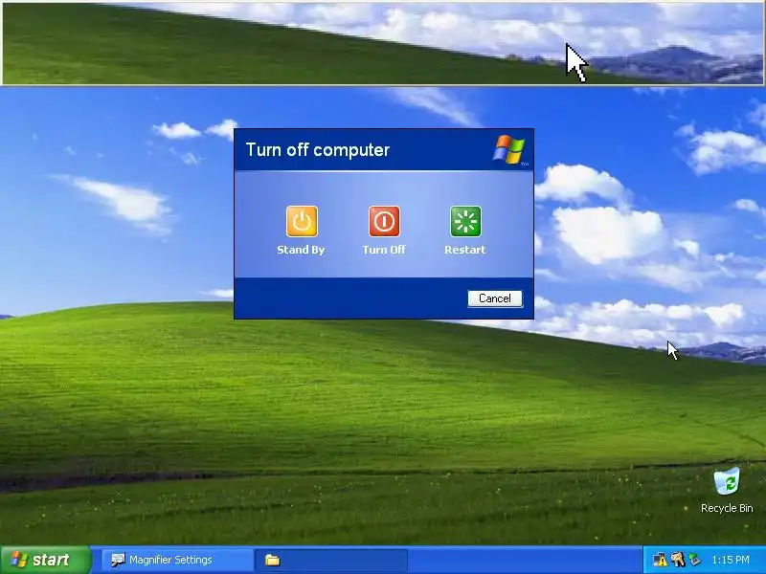The width and height of the screenshot is (766, 574).
Task: Click the "Stand By" label text
Action: tap(301, 250)
